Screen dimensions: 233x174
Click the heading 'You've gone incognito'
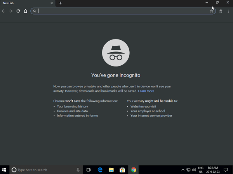[x=116, y=75]
